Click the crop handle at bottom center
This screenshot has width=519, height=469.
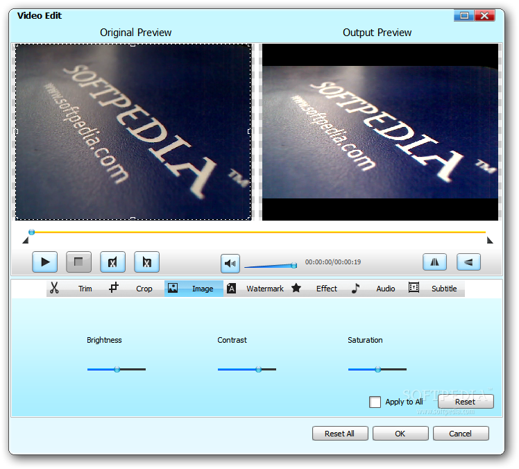tap(133, 219)
